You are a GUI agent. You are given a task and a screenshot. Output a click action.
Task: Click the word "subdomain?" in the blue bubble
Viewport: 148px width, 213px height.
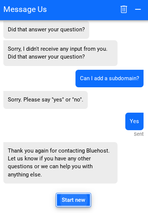(124, 78)
